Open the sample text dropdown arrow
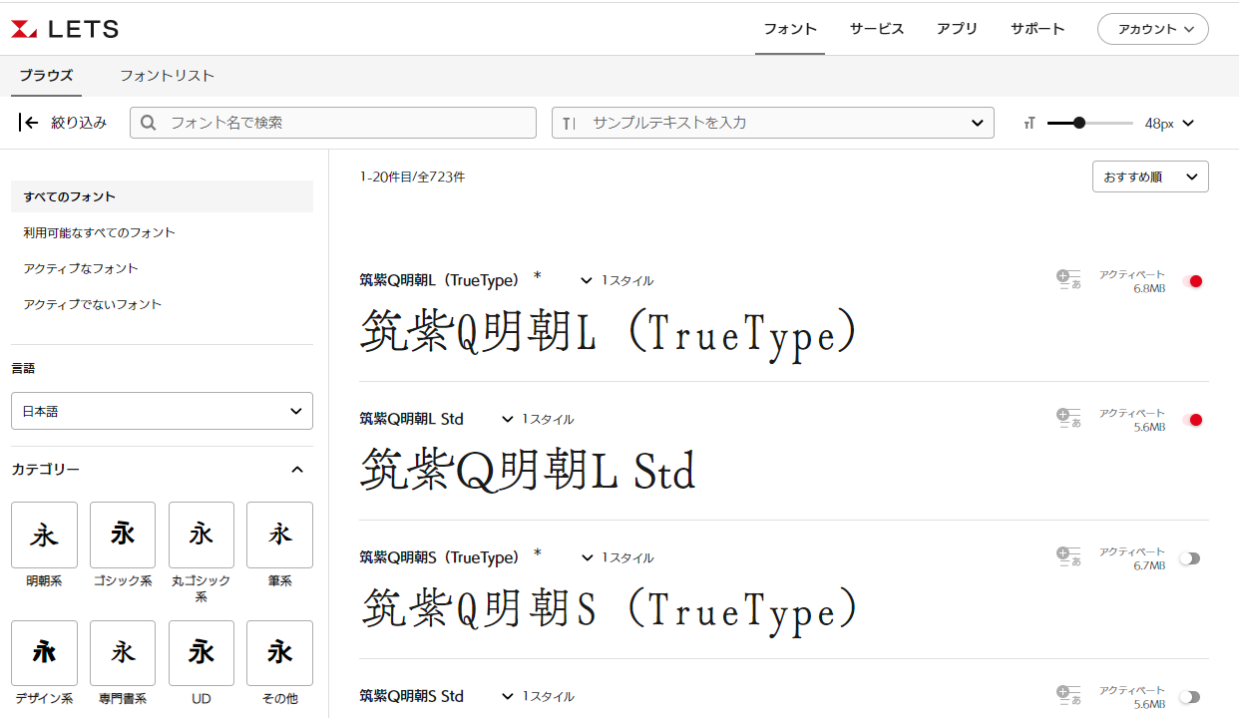Image resolution: width=1239 pixels, height=718 pixels. click(x=977, y=123)
